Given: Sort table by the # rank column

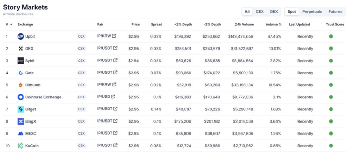Looking at the screenshot, I should pyautogui.click(x=7, y=24).
